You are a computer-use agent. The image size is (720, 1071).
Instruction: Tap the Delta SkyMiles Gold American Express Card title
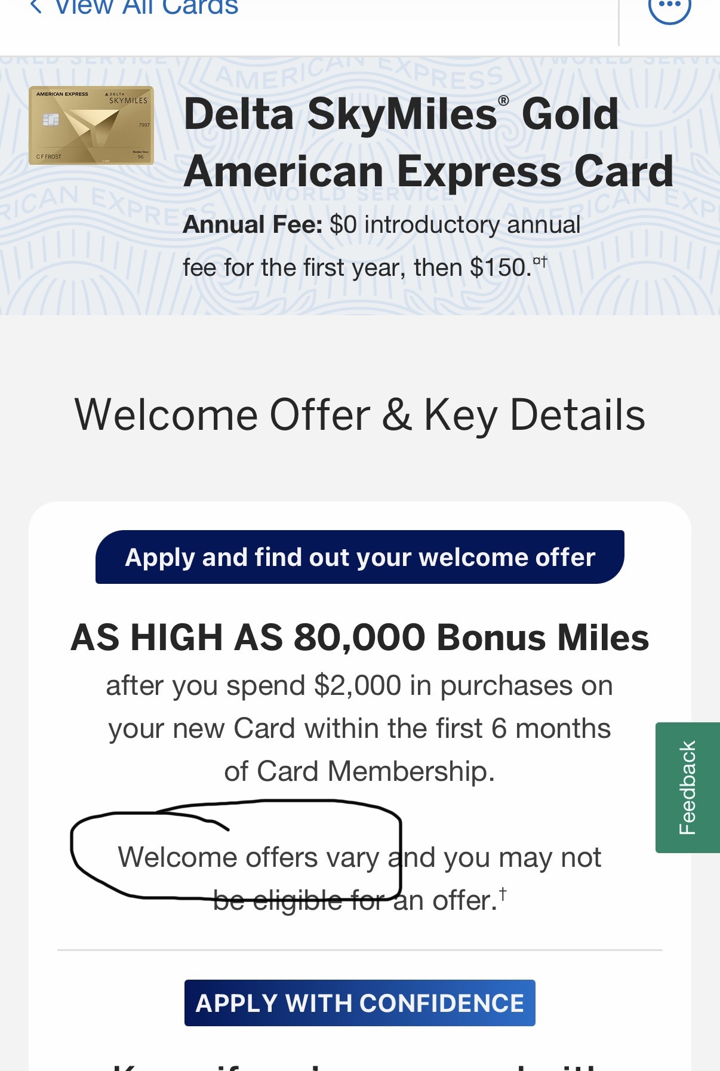[429, 142]
